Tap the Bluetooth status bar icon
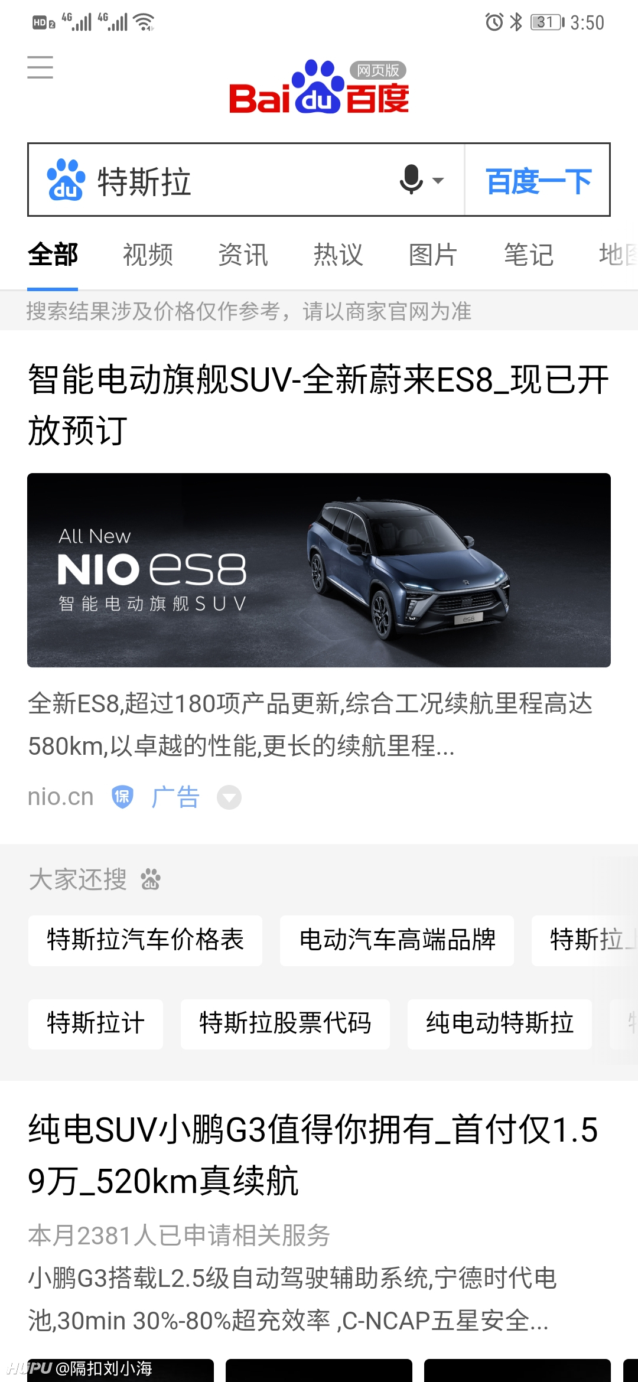The width and height of the screenshot is (638, 1382). 516,22
